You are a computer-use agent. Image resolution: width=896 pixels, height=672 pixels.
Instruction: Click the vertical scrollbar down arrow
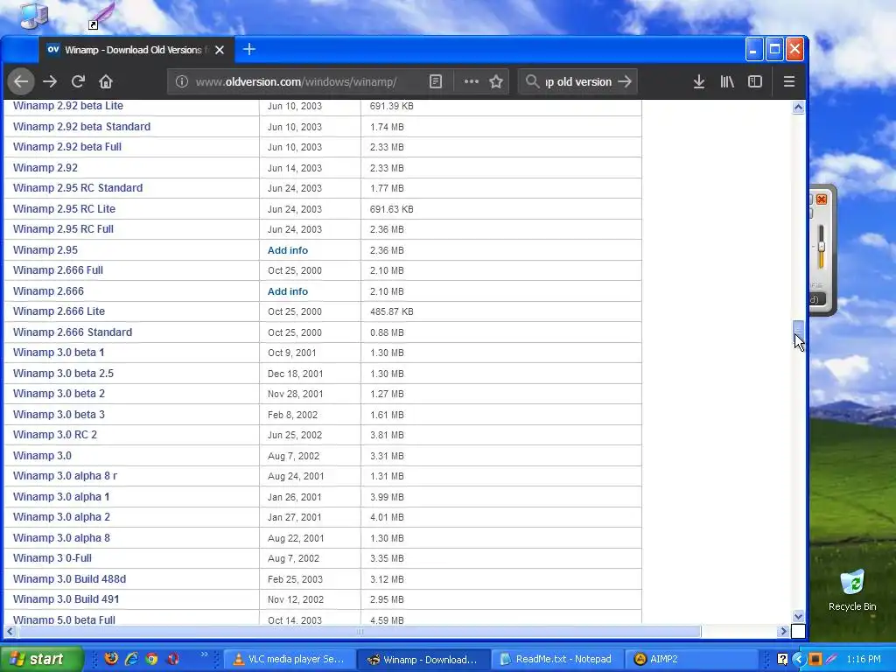point(798,616)
